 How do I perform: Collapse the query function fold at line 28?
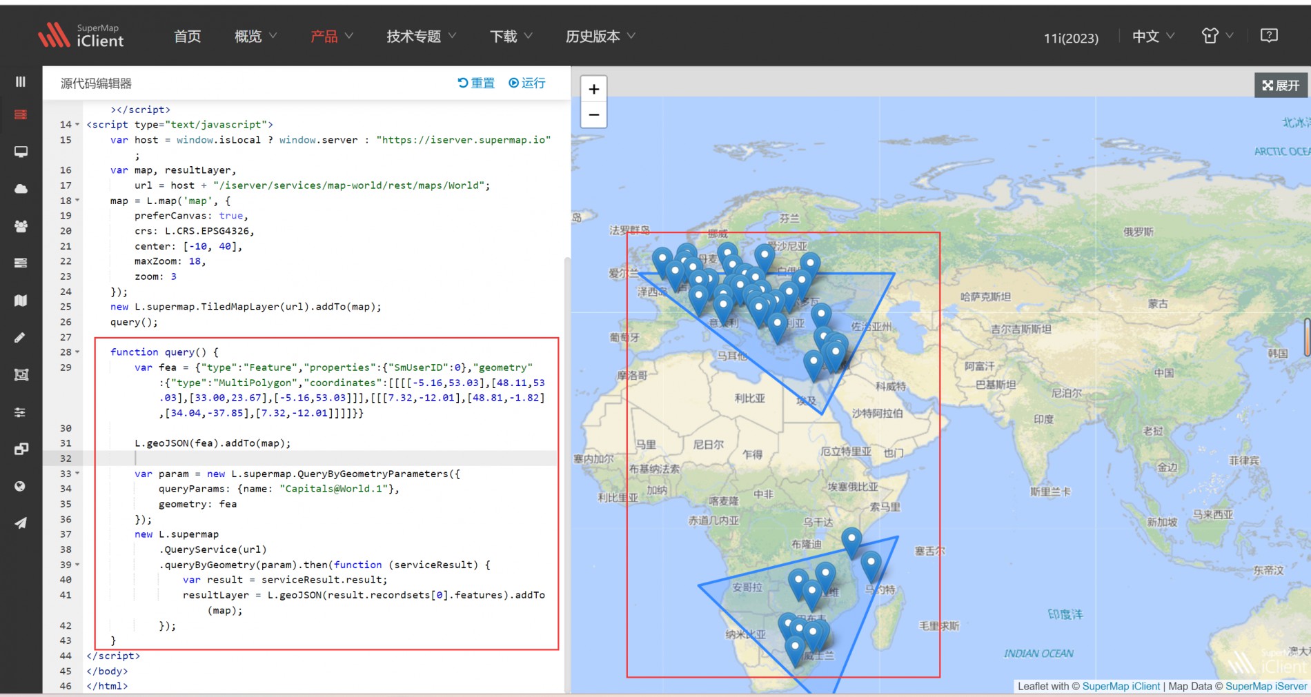pyautogui.click(x=77, y=352)
